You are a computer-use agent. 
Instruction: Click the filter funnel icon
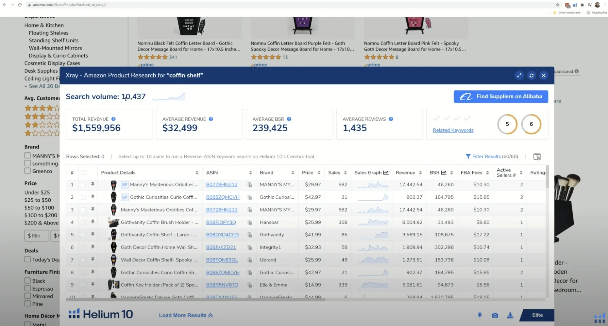point(468,157)
